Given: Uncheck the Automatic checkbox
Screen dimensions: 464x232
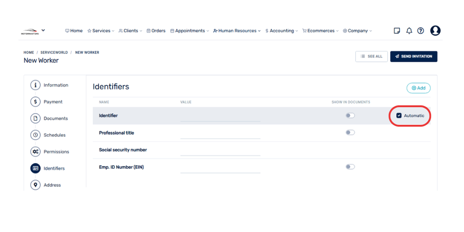Looking at the screenshot, I should tap(399, 116).
